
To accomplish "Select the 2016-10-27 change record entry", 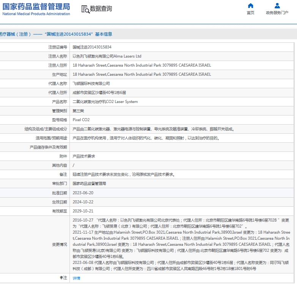I will 181,223.
